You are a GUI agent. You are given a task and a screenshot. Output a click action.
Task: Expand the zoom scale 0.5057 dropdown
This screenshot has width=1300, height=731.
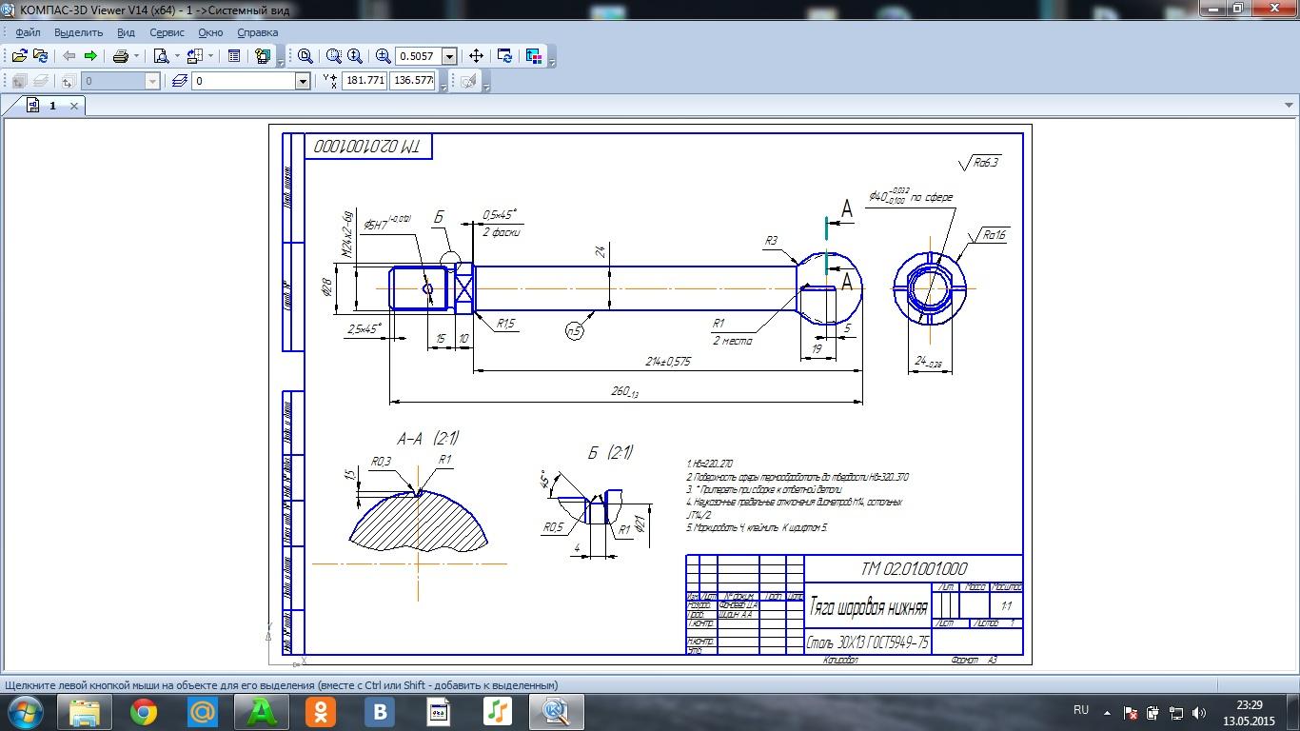[x=449, y=57]
